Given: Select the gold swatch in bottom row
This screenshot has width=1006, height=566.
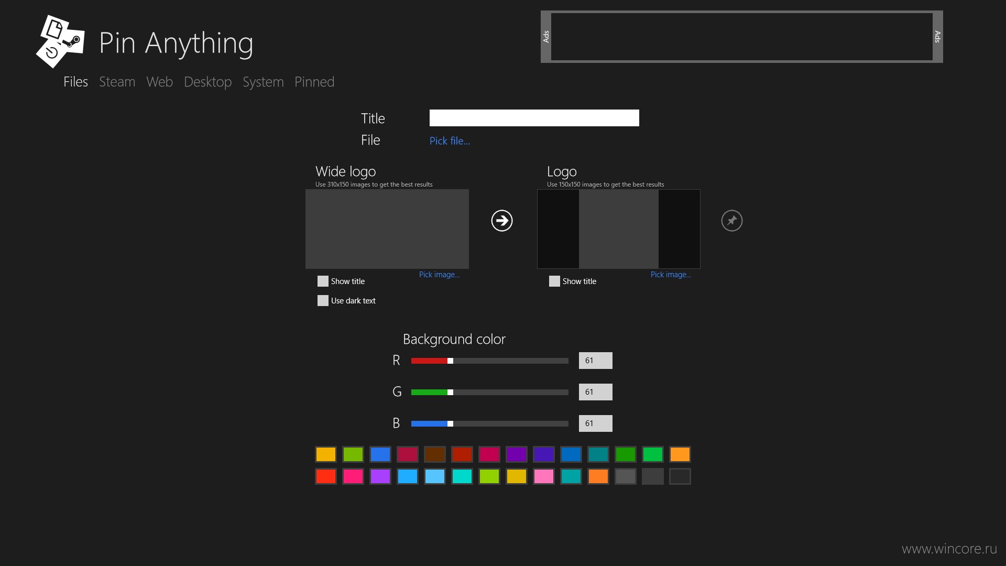Looking at the screenshot, I should (x=517, y=476).
